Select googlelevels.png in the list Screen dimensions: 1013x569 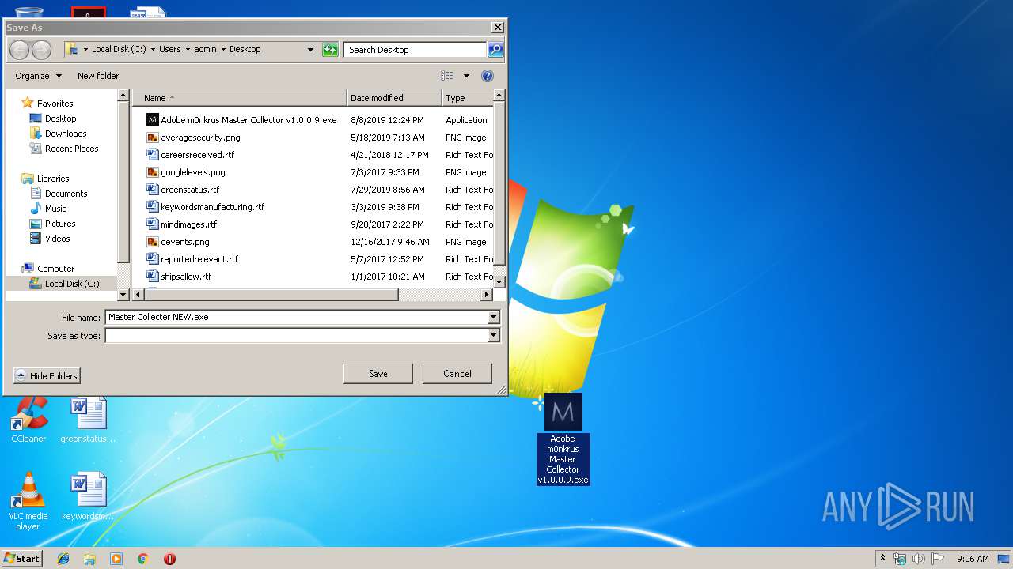pos(193,172)
